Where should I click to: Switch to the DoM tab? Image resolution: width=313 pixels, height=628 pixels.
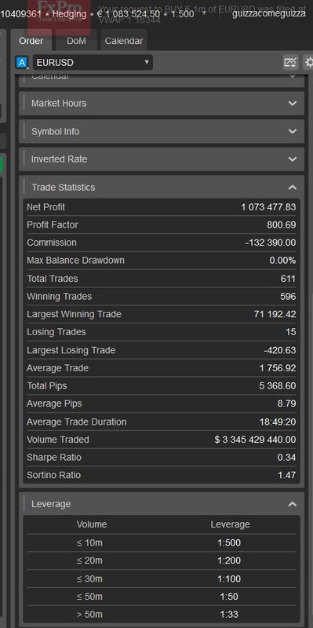(76, 41)
